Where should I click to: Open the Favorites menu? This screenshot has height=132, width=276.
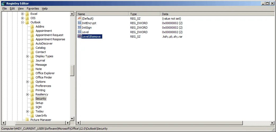pyautogui.click(x=33, y=8)
